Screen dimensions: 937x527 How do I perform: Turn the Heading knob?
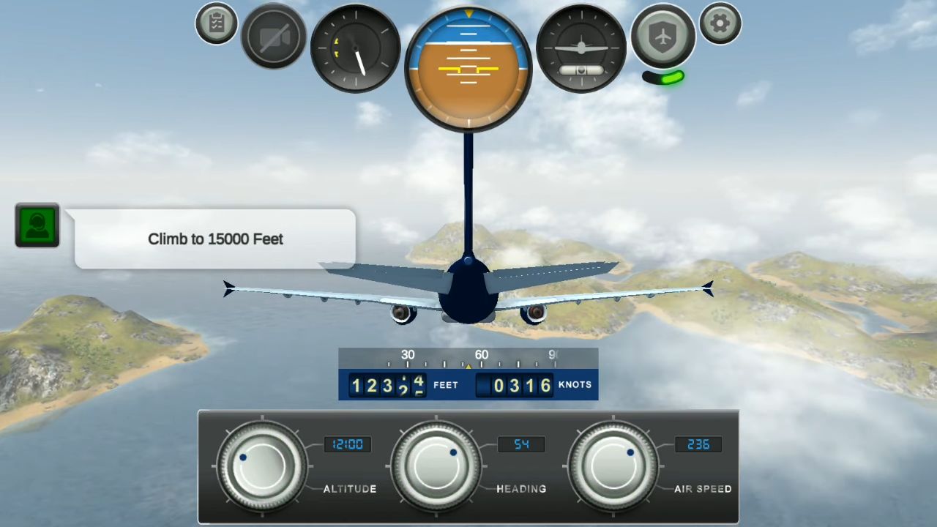click(436, 466)
